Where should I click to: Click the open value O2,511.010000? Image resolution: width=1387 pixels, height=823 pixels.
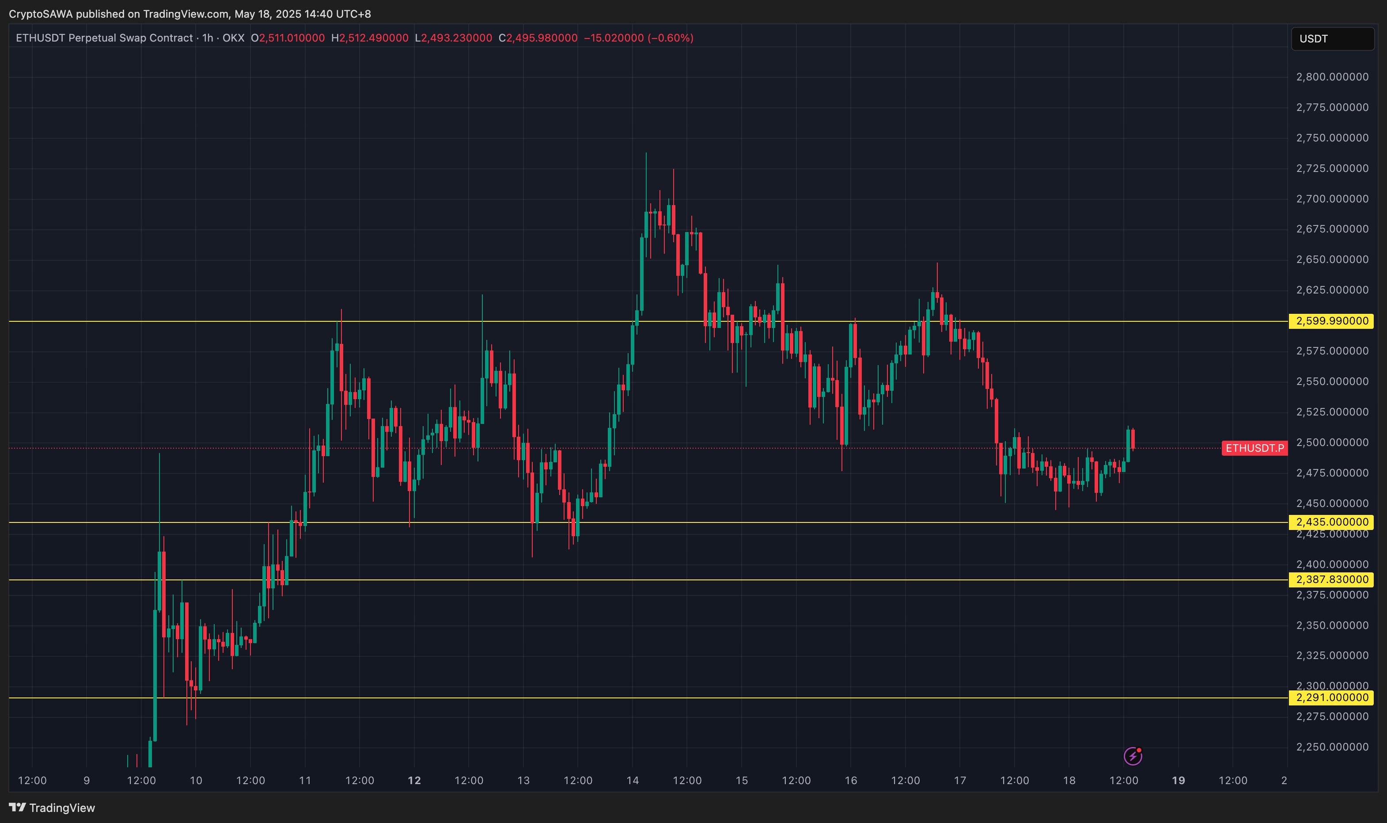click(288, 38)
